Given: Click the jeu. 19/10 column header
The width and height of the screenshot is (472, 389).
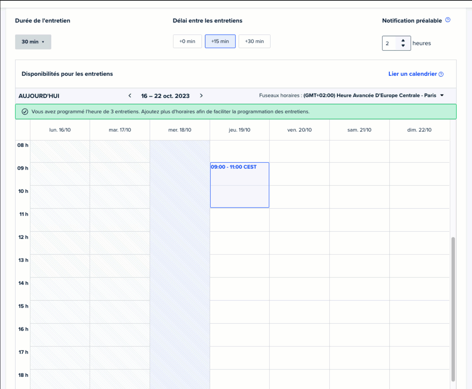Looking at the screenshot, I should click(x=239, y=130).
